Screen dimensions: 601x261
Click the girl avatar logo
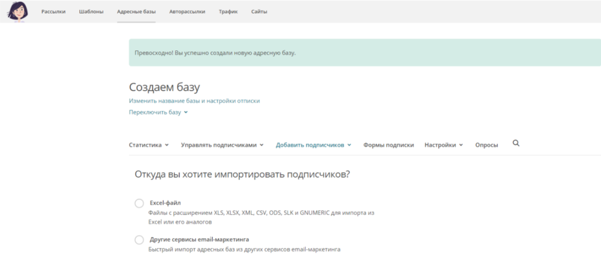click(17, 12)
